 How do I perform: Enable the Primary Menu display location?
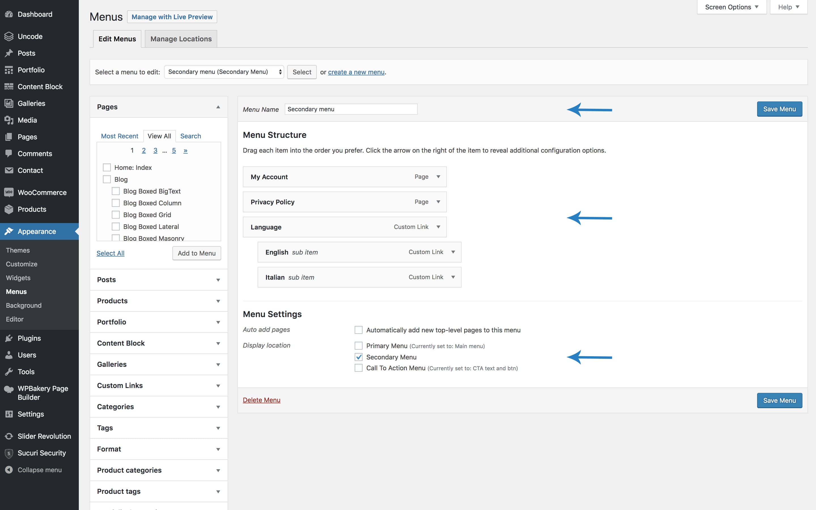(x=358, y=346)
